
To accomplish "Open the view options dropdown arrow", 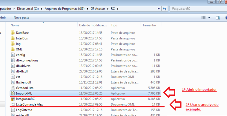I will point(209,18).
